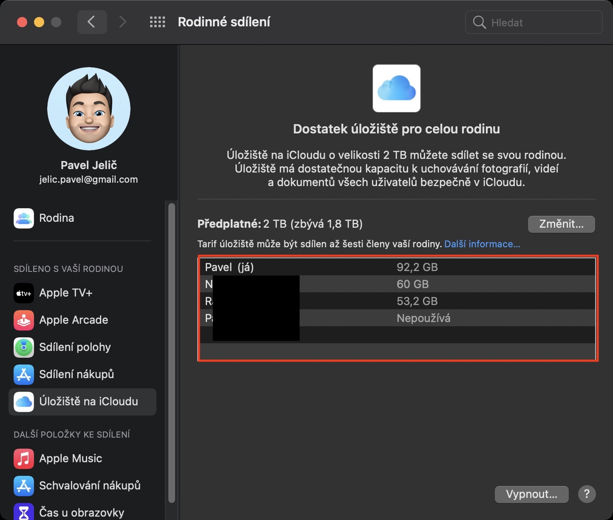Click the Vypnout... button
Screen dimensions: 613x520
531,494
